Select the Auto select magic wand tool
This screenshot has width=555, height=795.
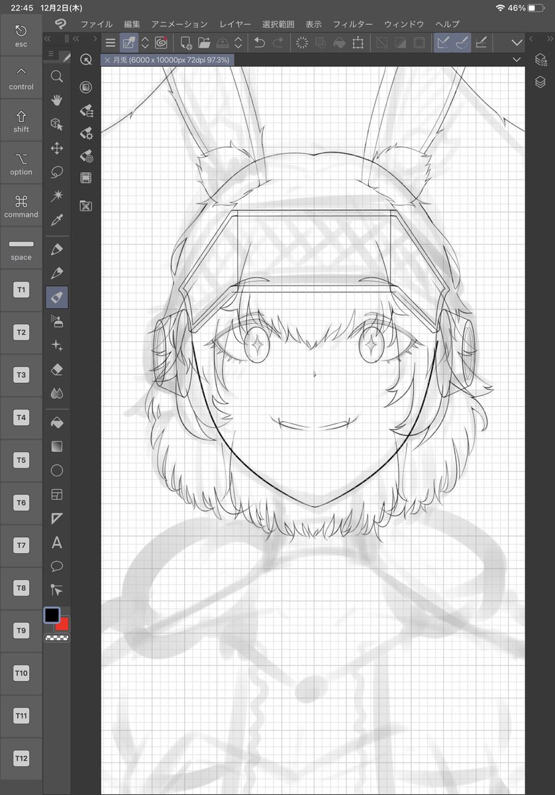[57, 195]
